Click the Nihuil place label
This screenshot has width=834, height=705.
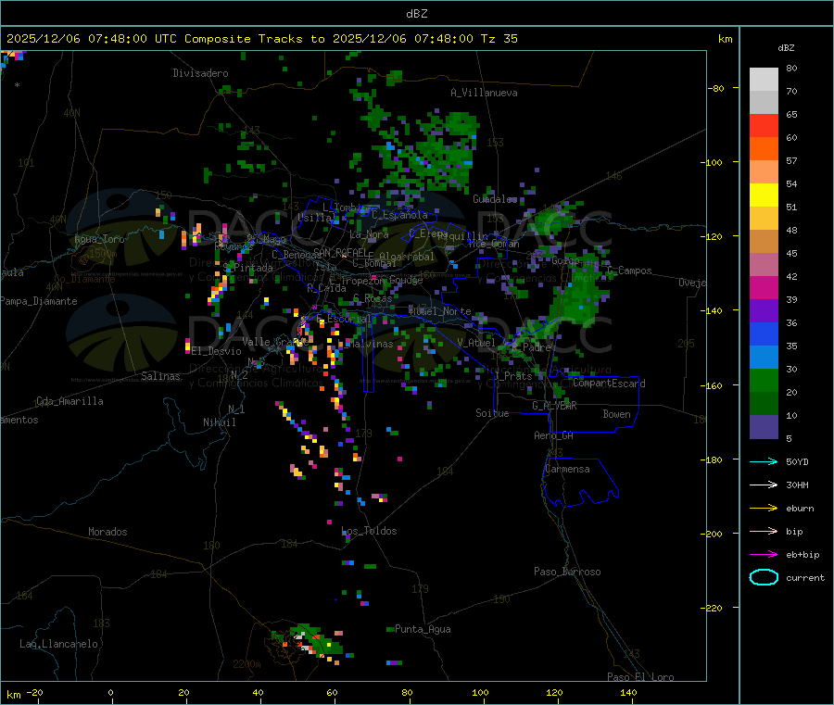tap(219, 422)
